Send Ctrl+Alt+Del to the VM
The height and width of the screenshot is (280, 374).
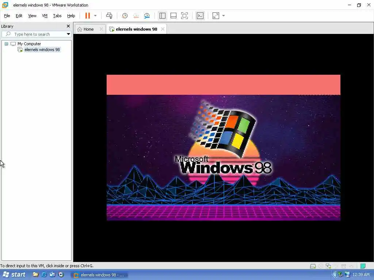[109, 16]
